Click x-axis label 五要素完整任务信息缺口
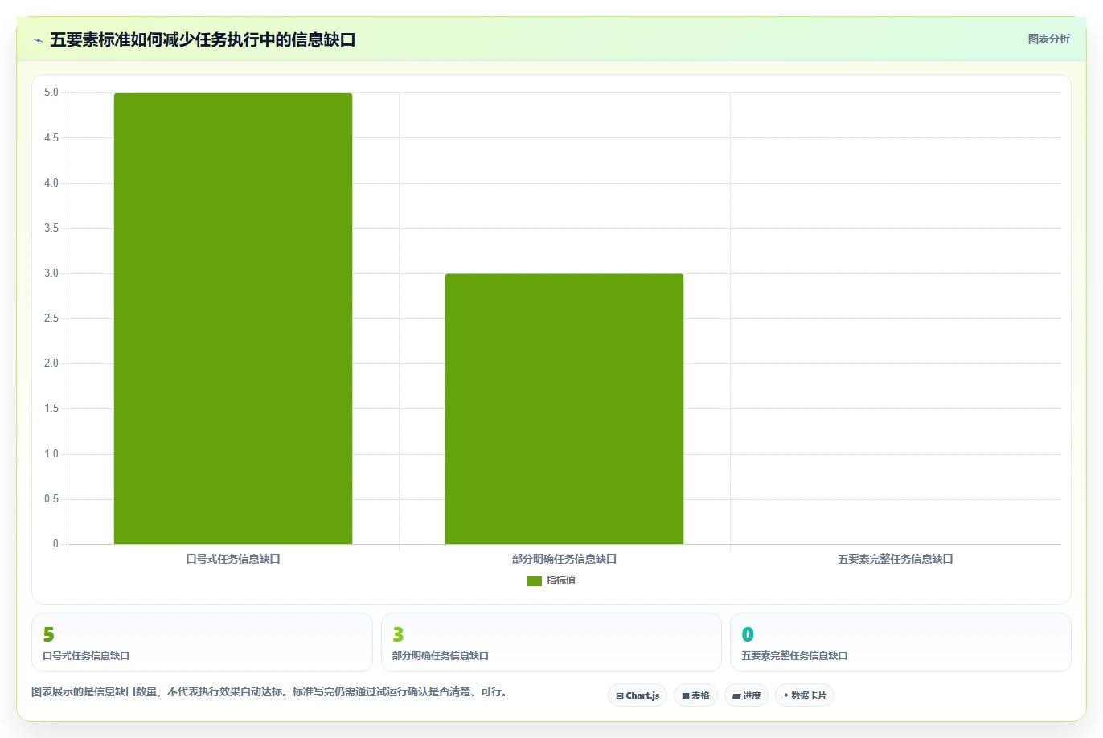The width and height of the screenshot is (1103, 738). [x=896, y=559]
